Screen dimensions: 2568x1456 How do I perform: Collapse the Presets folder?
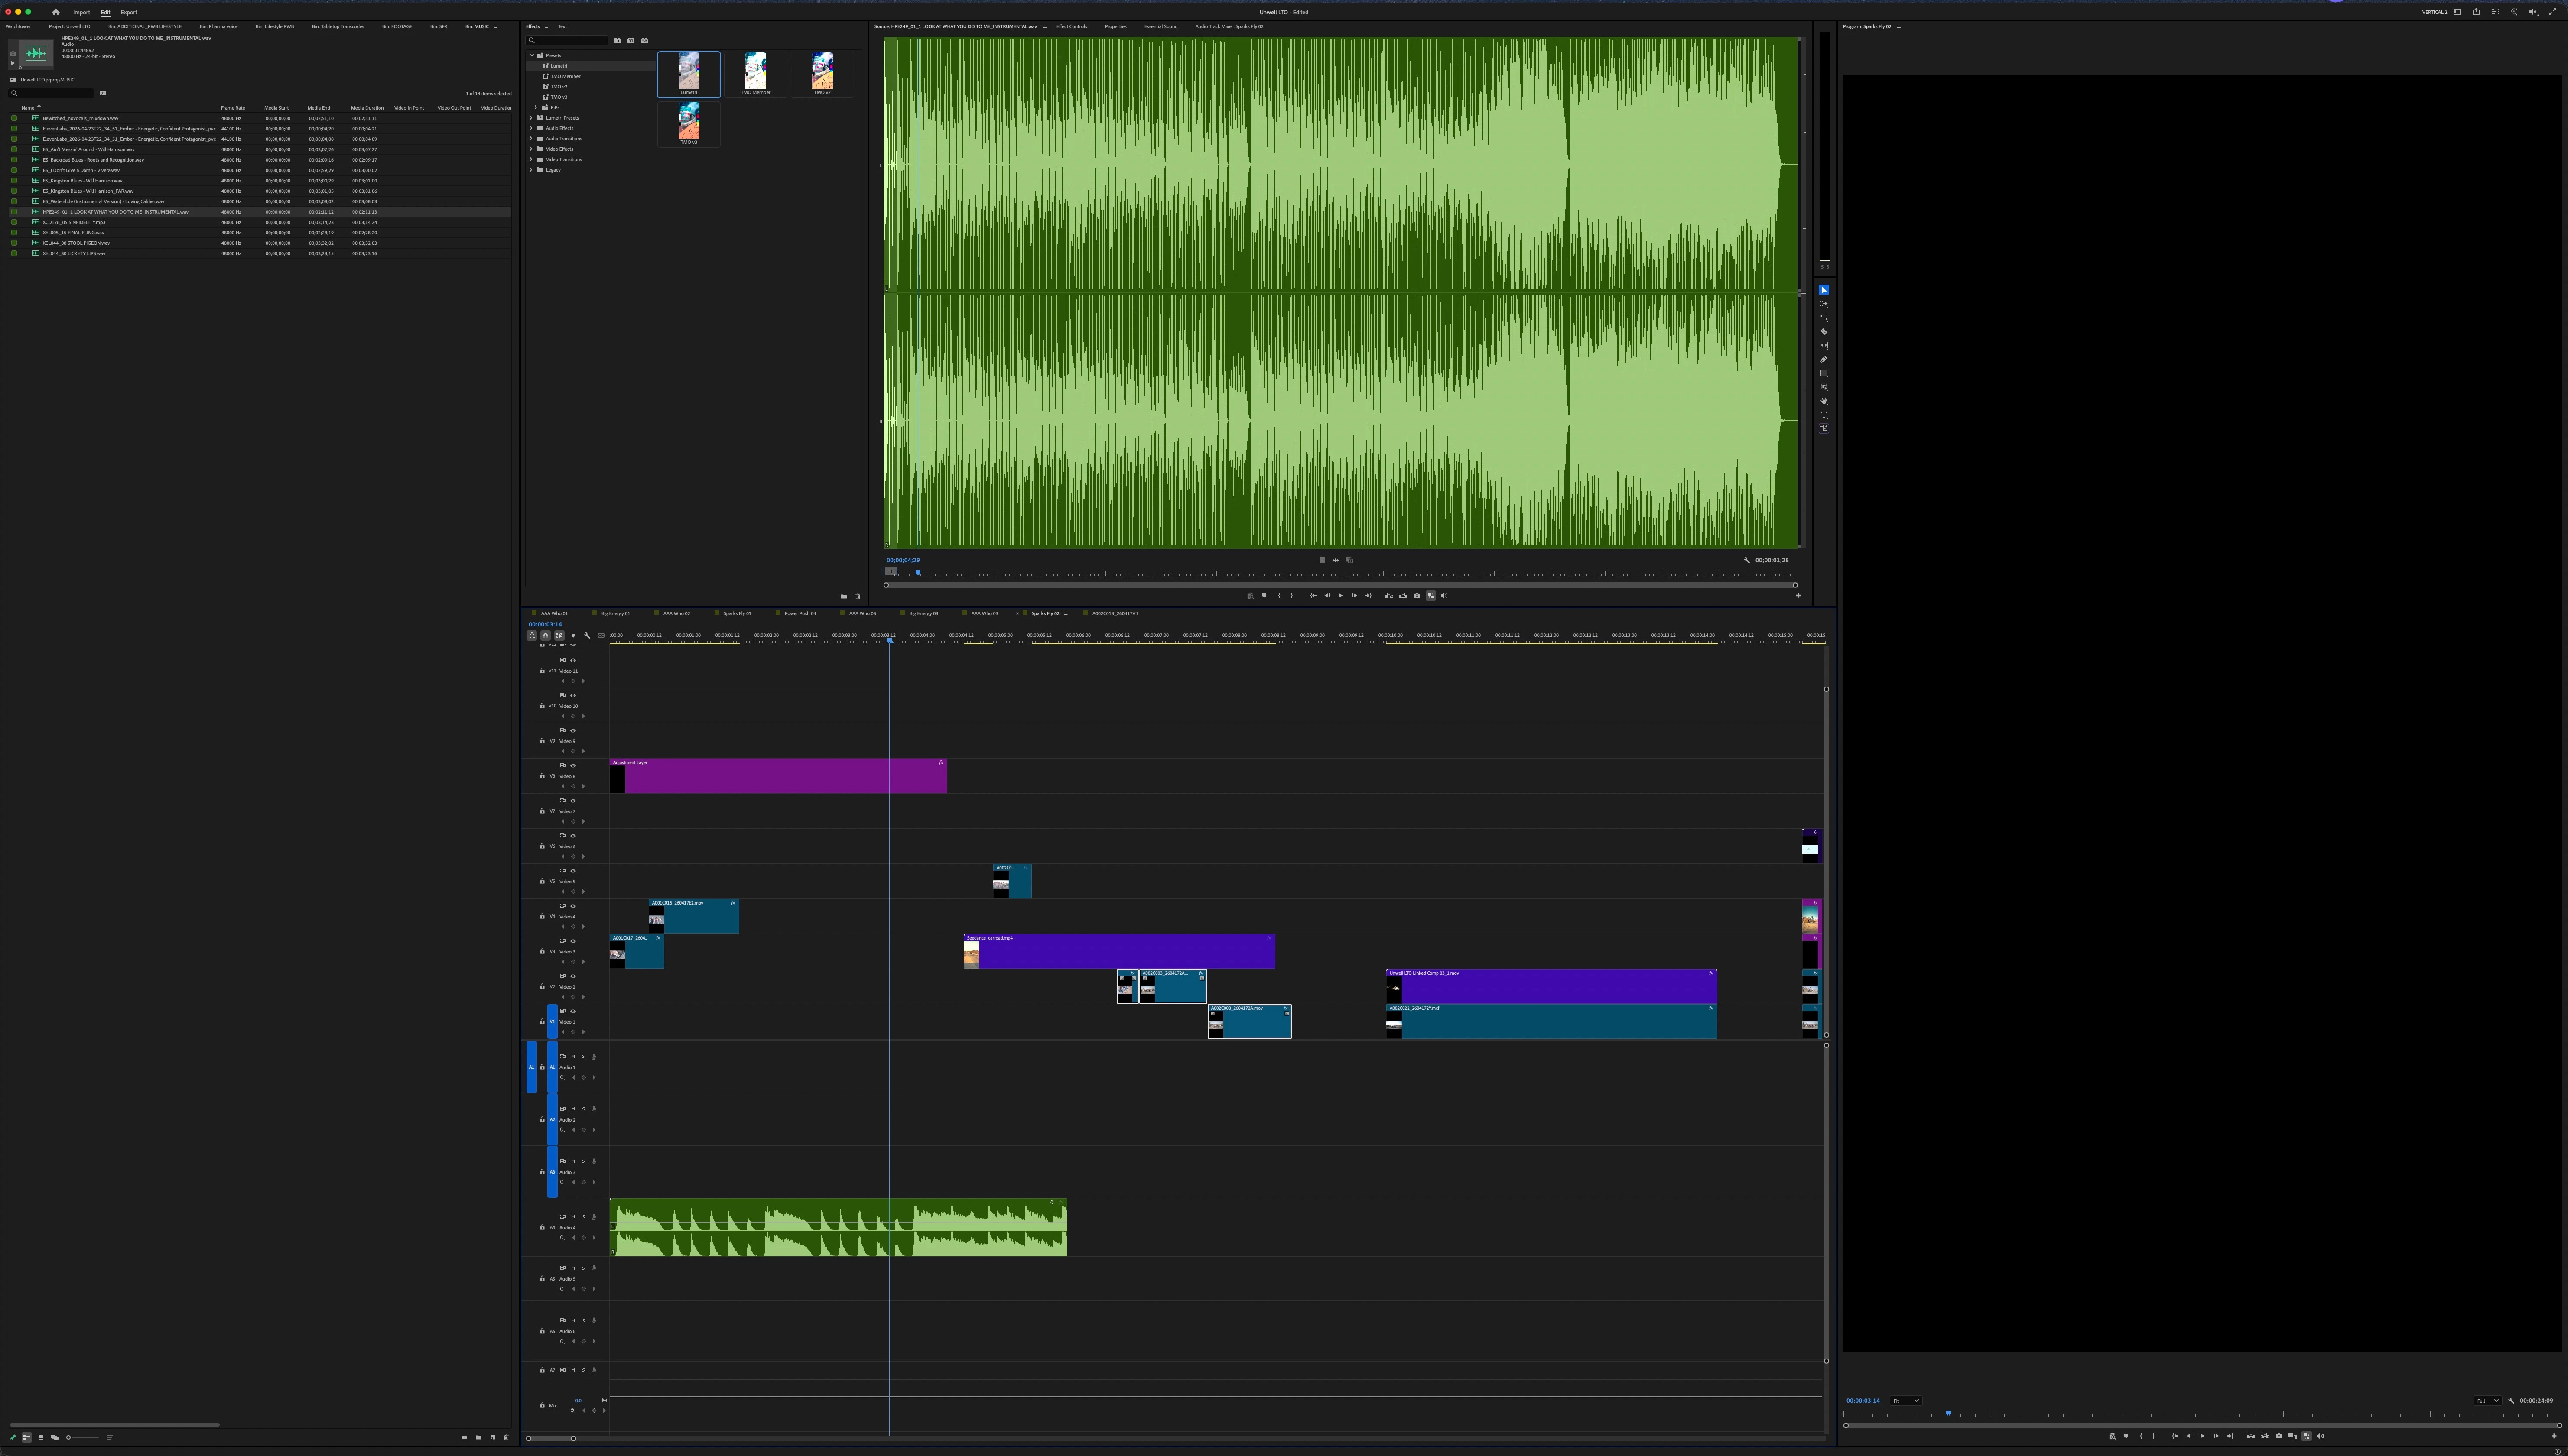click(532, 55)
